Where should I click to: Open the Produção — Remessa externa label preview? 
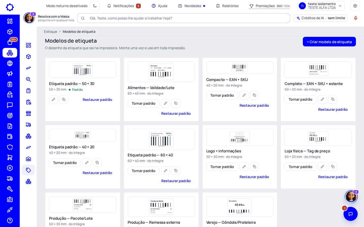161,207
